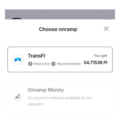Screen dimensions: 120x120
Task: Open the partially visible card below Onramp Money
Action: click(x=60, y=118)
